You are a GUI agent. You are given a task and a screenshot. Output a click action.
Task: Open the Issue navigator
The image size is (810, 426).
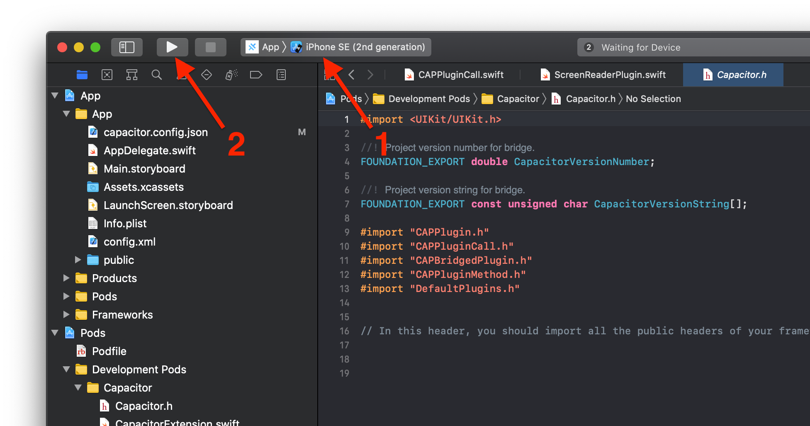click(x=181, y=75)
